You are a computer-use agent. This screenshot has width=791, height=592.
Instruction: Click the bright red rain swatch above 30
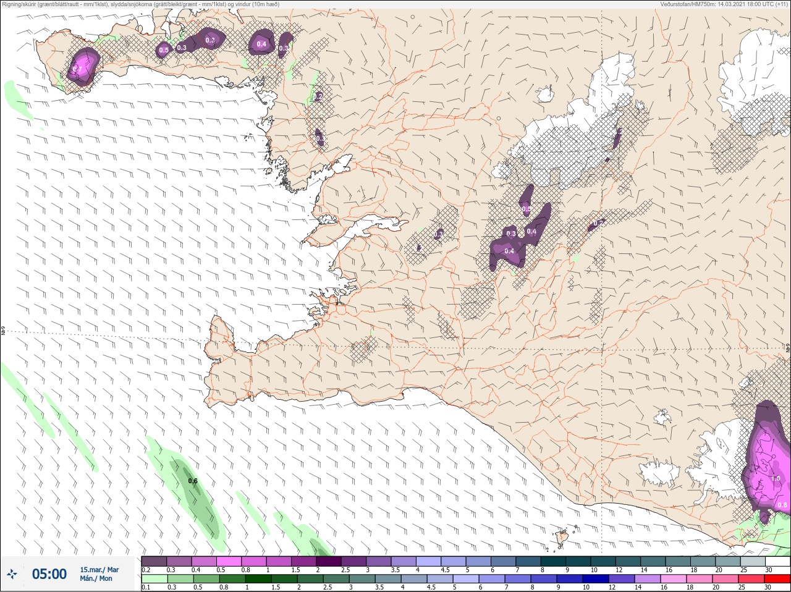777,579
